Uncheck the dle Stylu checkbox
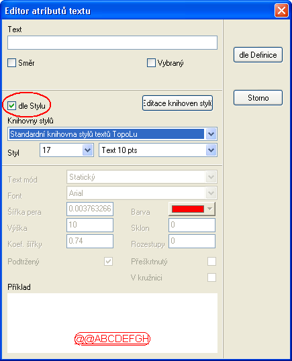Viewport: 292px width, 361px height. (11, 106)
